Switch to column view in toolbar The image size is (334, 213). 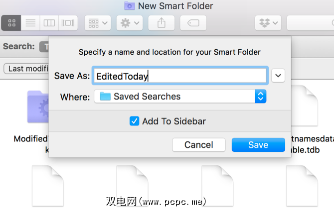click(49, 23)
